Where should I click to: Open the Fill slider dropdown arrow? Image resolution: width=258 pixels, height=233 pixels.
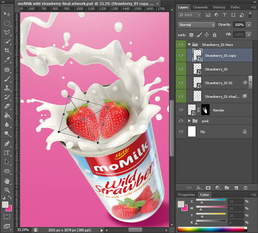249,35
